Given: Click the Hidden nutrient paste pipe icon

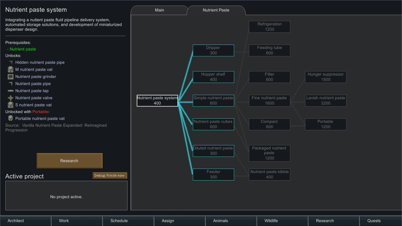Looking at the screenshot, I should (x=11, y=62).
